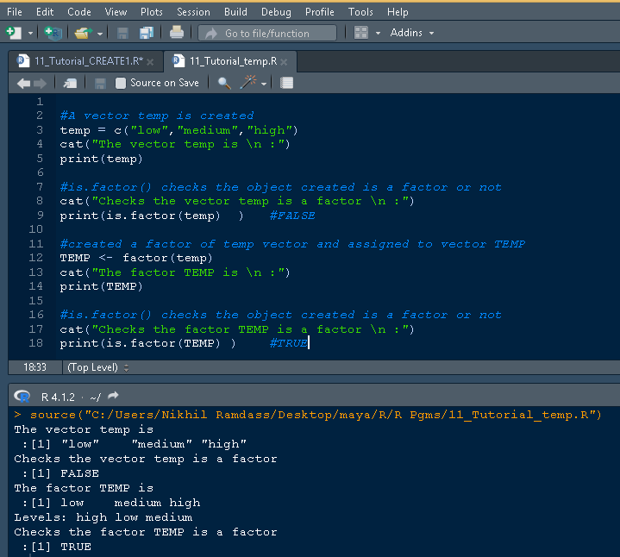The width and height of the screenshot is (620, 557).
Task: Click the Print document icon
Action: tap(177, 33)
